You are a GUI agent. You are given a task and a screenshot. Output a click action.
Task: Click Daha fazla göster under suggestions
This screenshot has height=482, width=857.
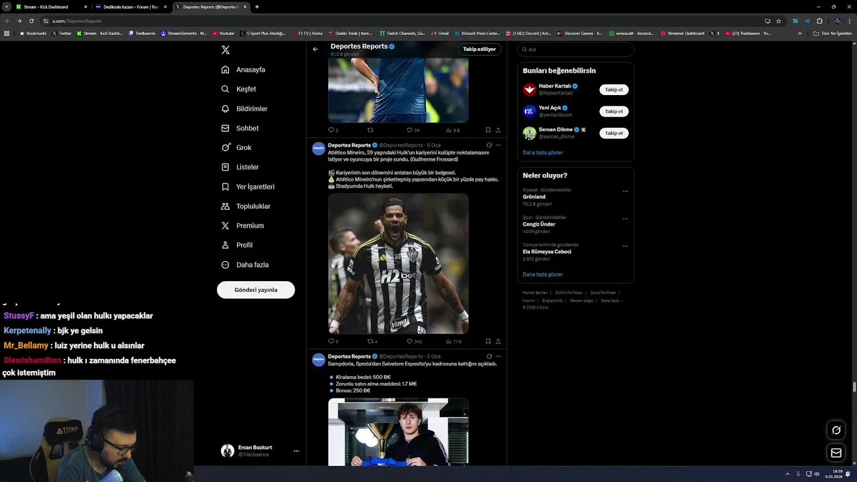click(x=542, y=153)
